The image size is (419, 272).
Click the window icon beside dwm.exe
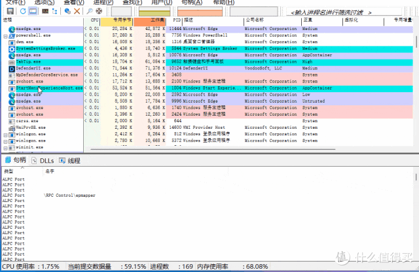(12, 42)
